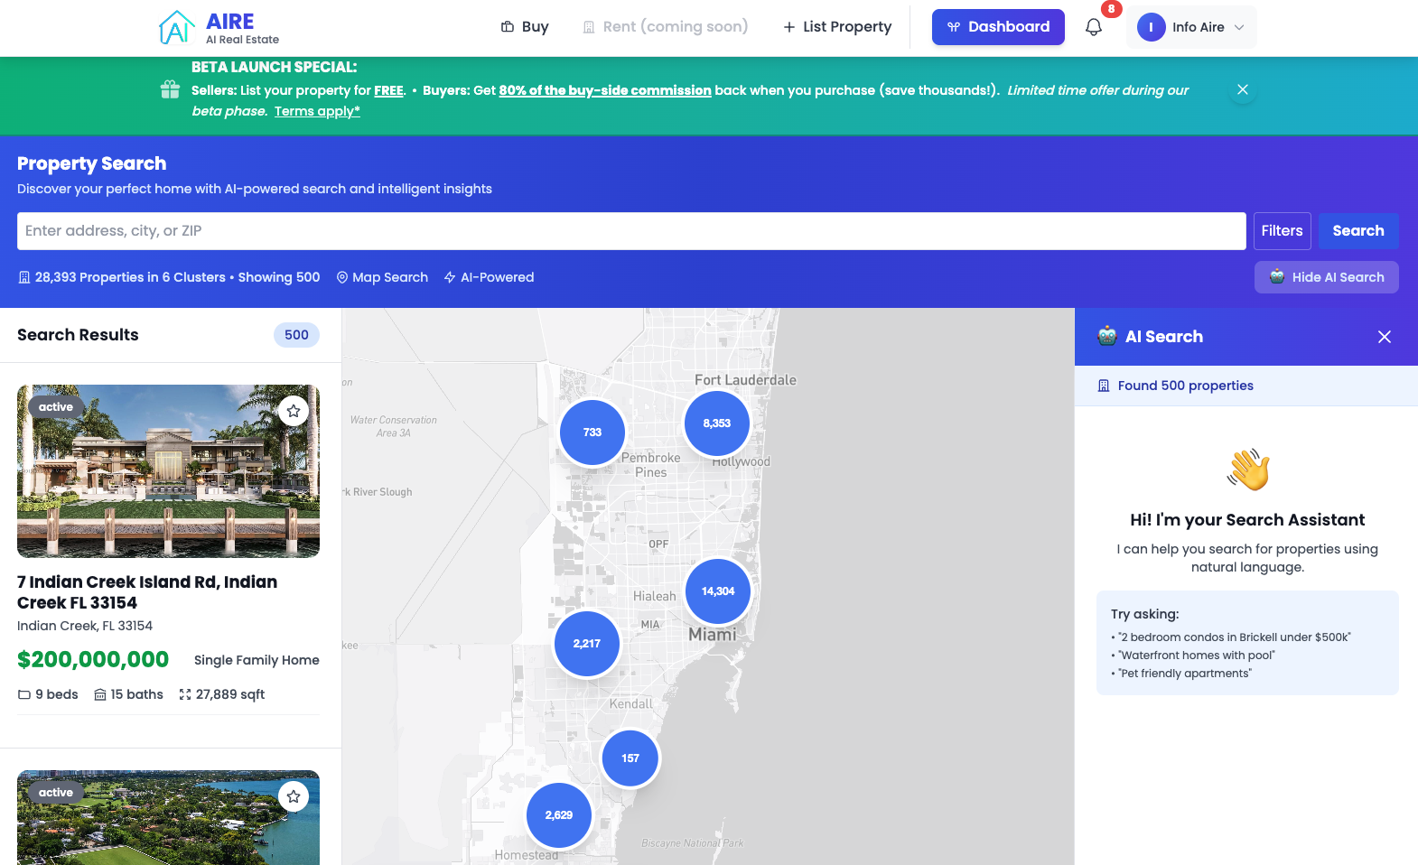Open the AIRE logo home link

point(219,27)
